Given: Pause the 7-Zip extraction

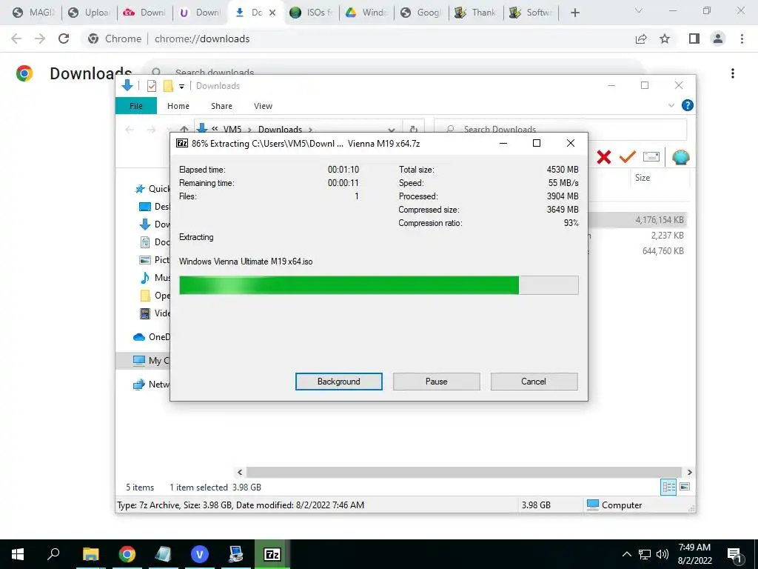Looking at the screenshot, I should pyautogui.click(x=436, y=382).
